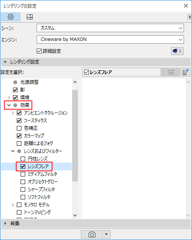The height and width of the screenshot is (240, 192).
Task: Toggle the 詳細設定 checkbox
Action: 39,51
